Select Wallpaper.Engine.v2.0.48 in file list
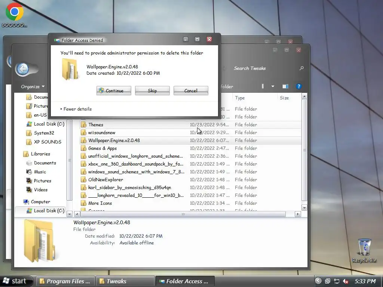The width and height of the screenshot is (383, 287). point(190,141)
